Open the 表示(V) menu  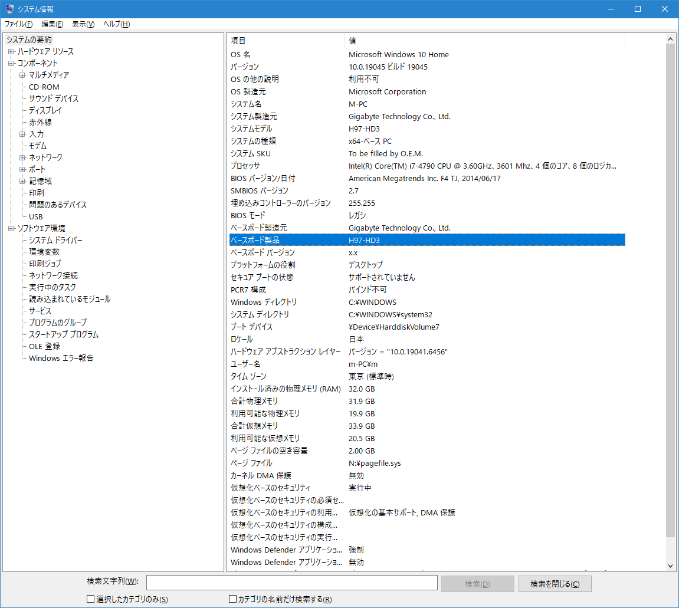pos(83,24)
